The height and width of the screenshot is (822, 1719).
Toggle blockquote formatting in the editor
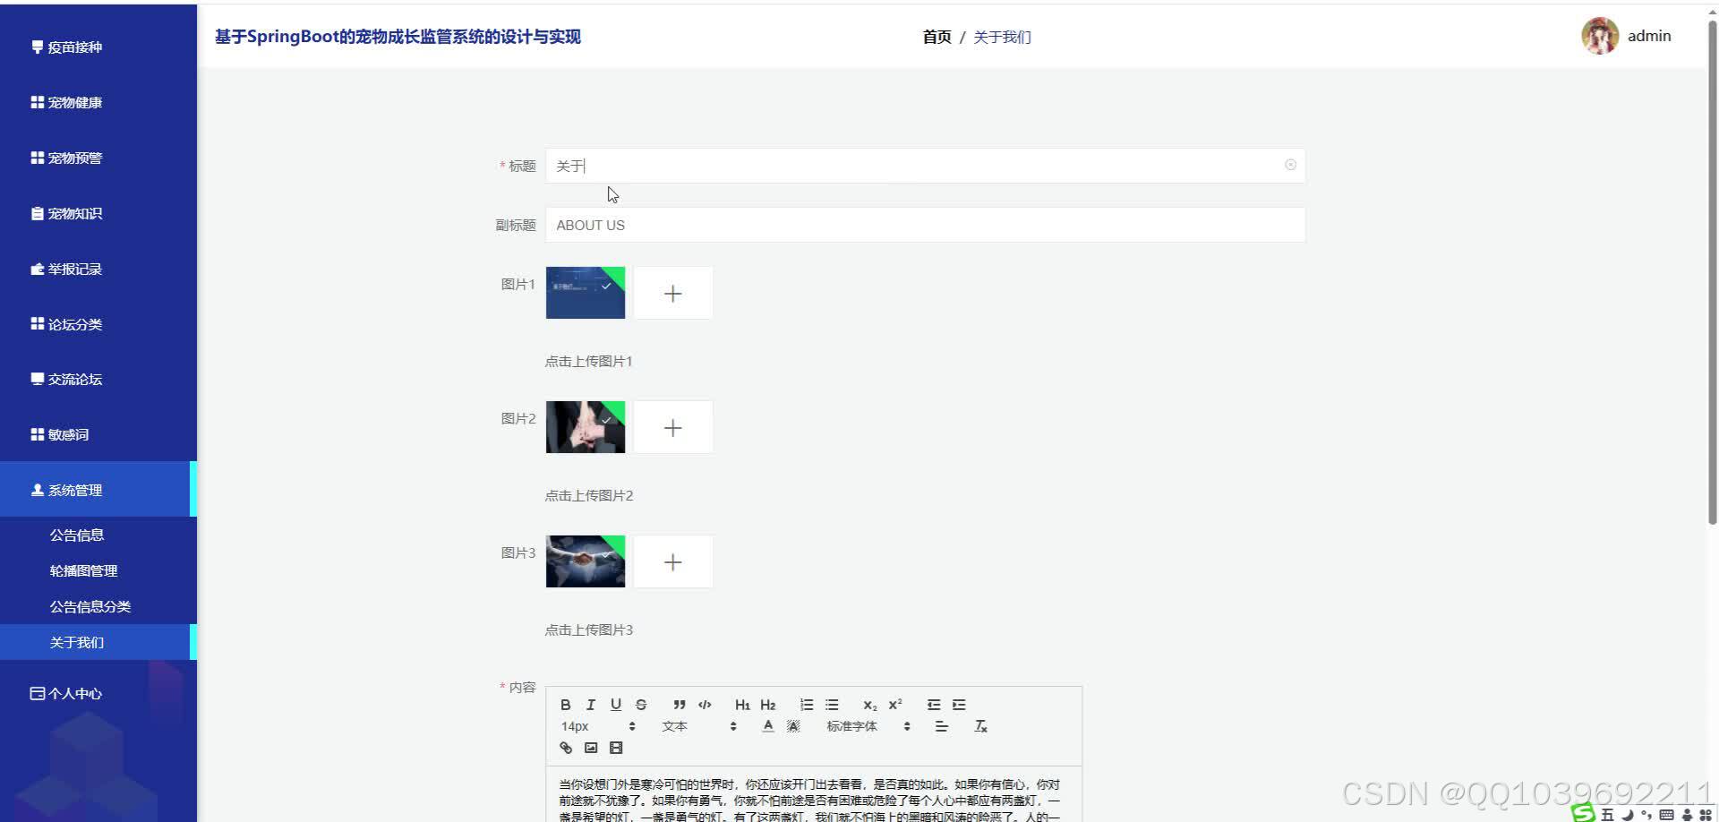click(679, 705)
